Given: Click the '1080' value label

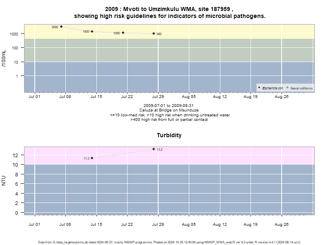Looking at the screenshot, I should [116, 33].
